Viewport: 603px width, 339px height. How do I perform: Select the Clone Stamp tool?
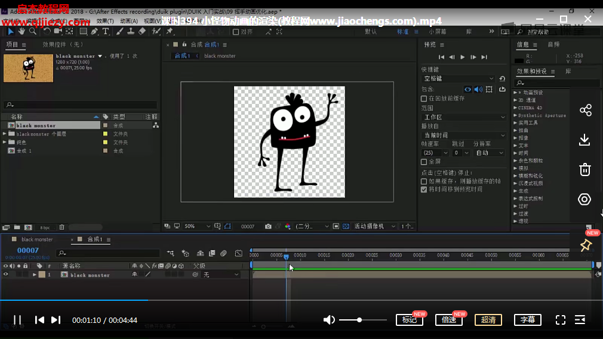tap(131, 32)
